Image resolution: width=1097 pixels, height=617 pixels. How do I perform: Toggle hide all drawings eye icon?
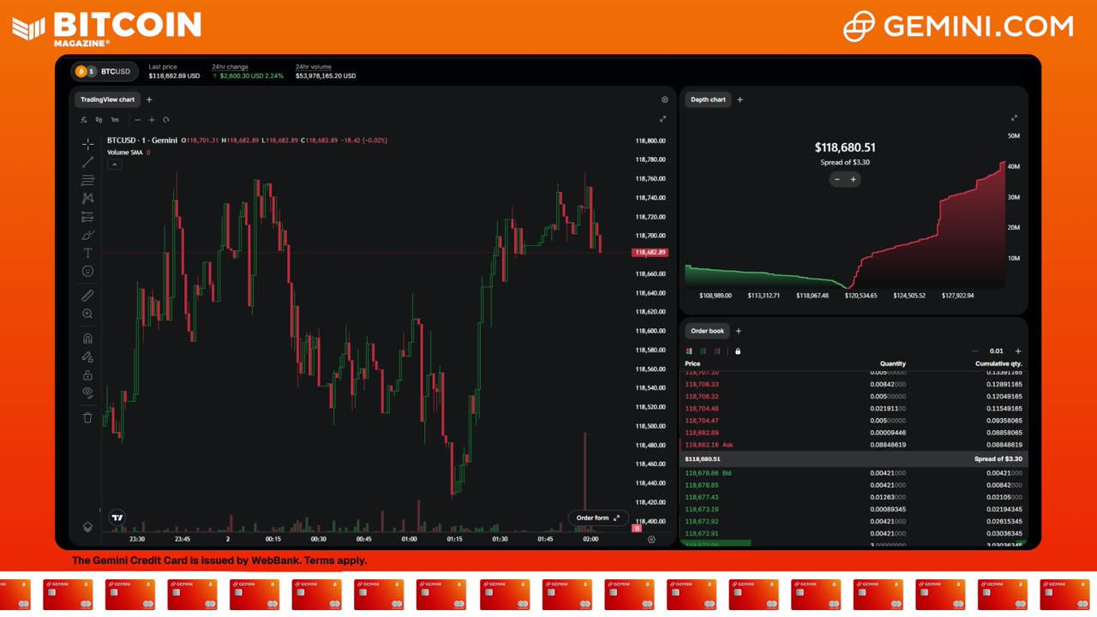87,392
